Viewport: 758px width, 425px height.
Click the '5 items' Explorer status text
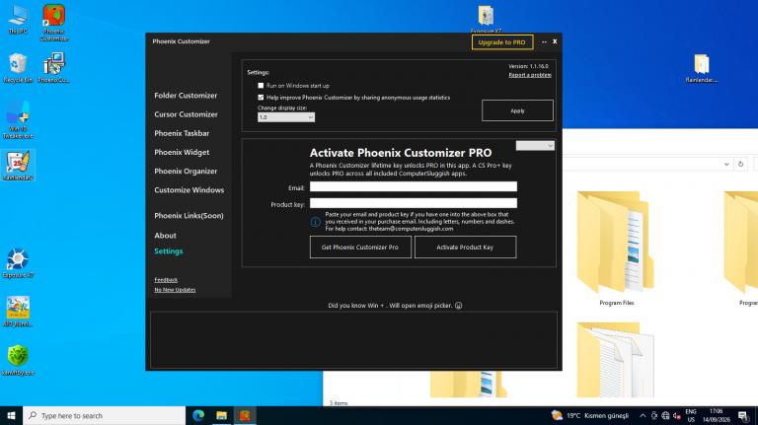coord(339,402)
